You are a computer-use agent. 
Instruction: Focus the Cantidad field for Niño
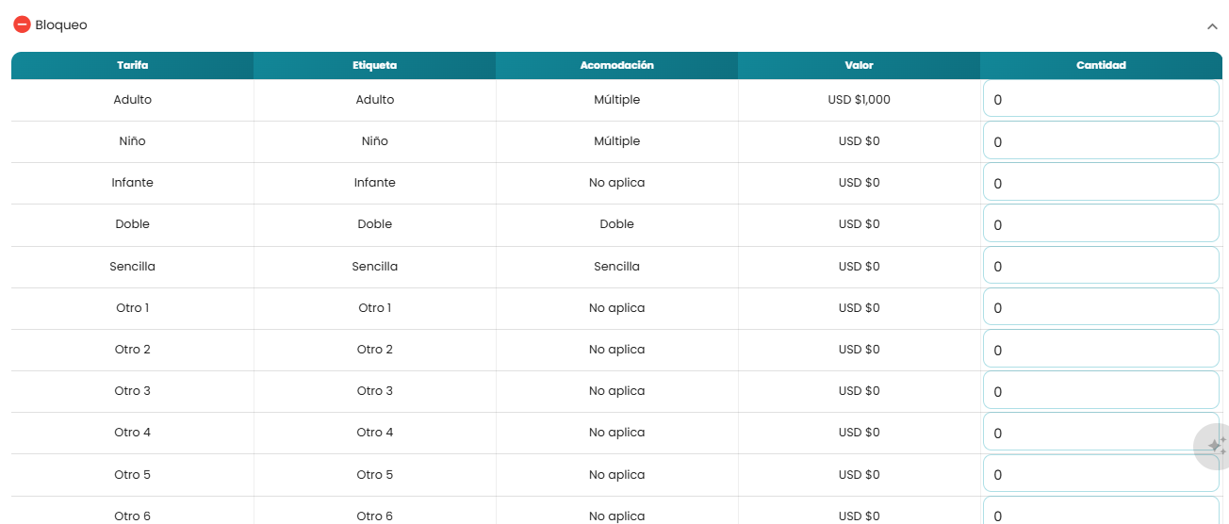tap(1101, 141)
